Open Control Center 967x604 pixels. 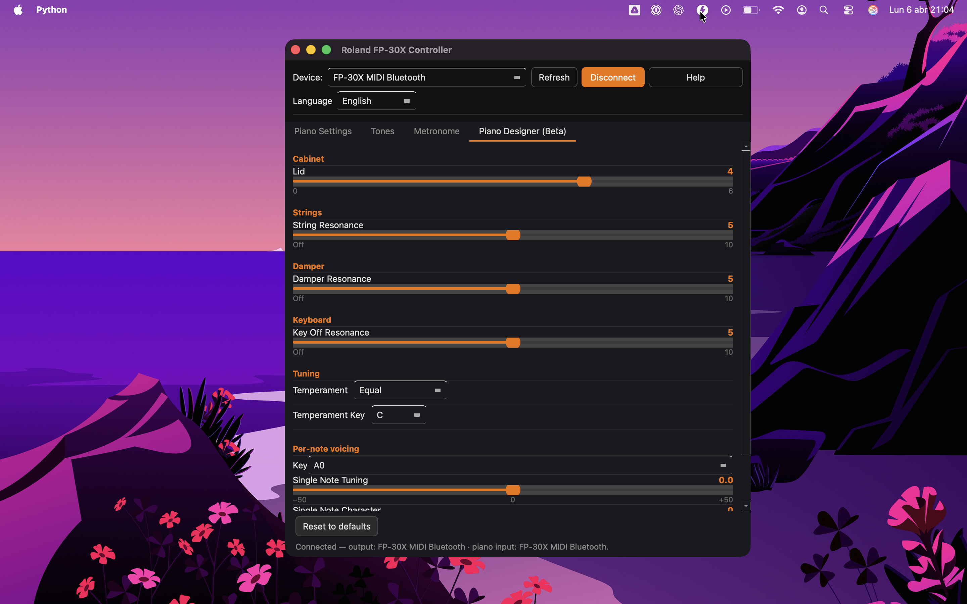(x=848, y=10)
